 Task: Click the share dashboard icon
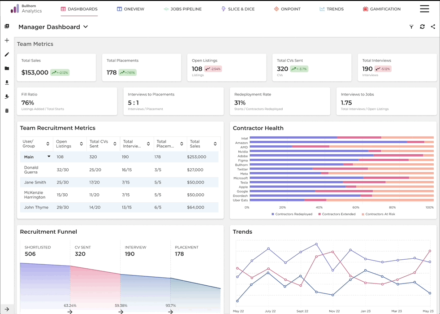[x=433, y=26]
